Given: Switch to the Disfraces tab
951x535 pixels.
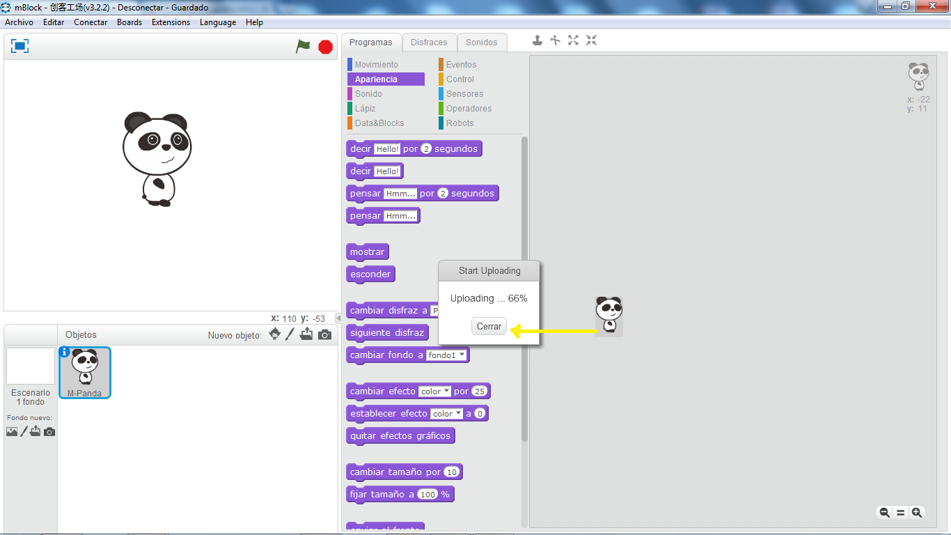Looking at the screenshot, I should (430, 42).
